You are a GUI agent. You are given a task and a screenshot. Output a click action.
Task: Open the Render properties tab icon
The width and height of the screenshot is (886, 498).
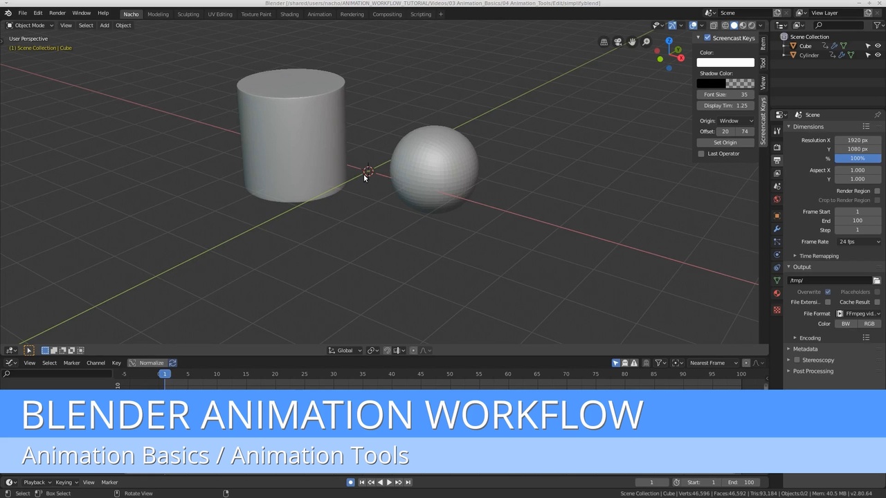pyautogui.click(x=777, y=147)
